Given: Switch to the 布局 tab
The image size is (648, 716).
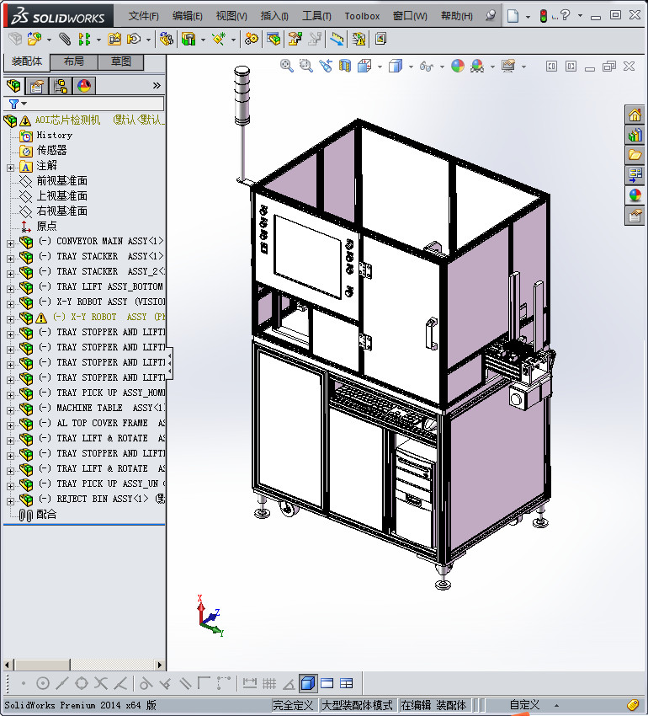Looking at the screenshot, I should tap(73, 61).
